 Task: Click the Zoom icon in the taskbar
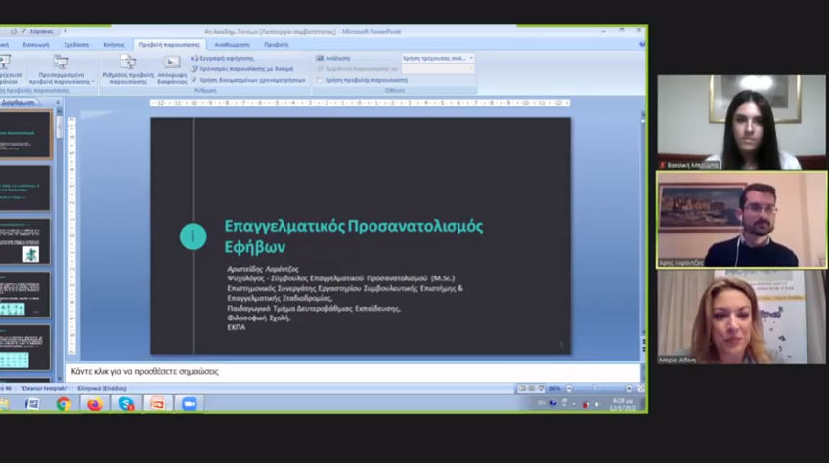coord(189,403)
